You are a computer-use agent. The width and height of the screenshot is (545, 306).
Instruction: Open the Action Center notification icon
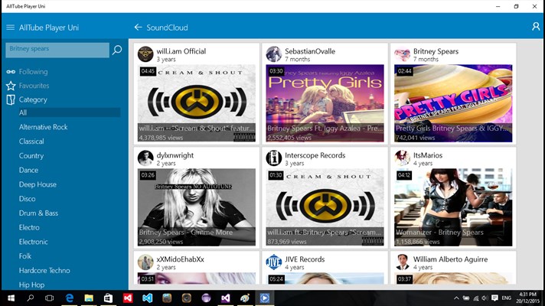pos(494,298)
